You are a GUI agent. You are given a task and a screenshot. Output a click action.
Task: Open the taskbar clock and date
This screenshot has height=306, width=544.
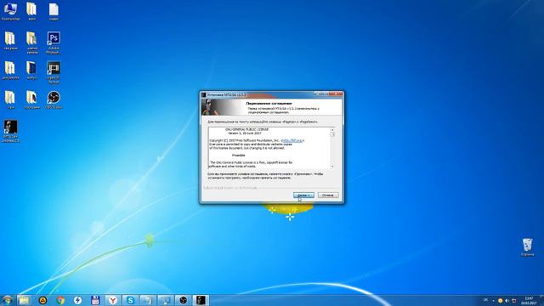[529, 300]
